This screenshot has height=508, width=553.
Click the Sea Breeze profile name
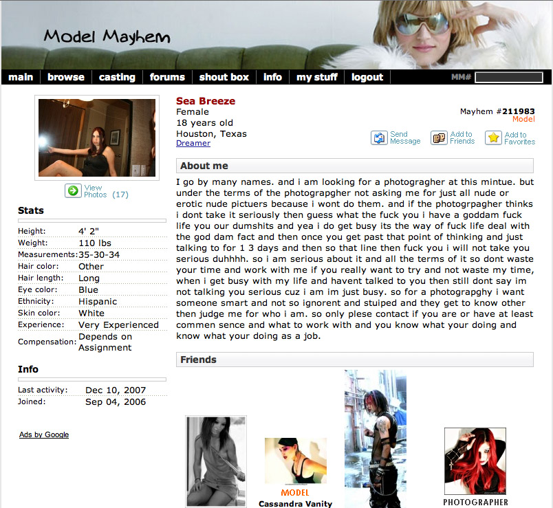coord(206,101)
